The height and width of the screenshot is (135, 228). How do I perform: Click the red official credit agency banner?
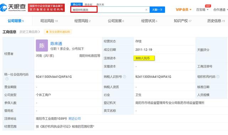(46, 8)
